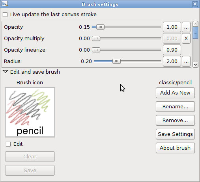Click the Save Settings button
The width and height of the screenshot is (200, 182).
pyautogui.click(x=175, y=134)
